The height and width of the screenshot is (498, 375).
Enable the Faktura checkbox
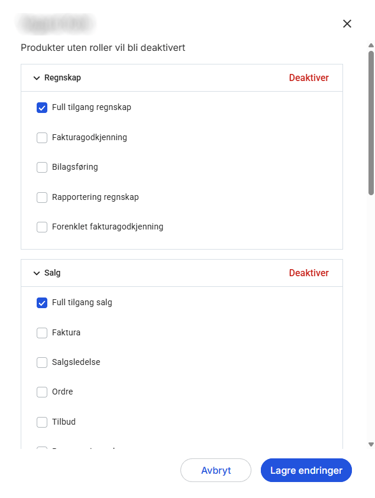pyautogui.click(x=42, y=333)
